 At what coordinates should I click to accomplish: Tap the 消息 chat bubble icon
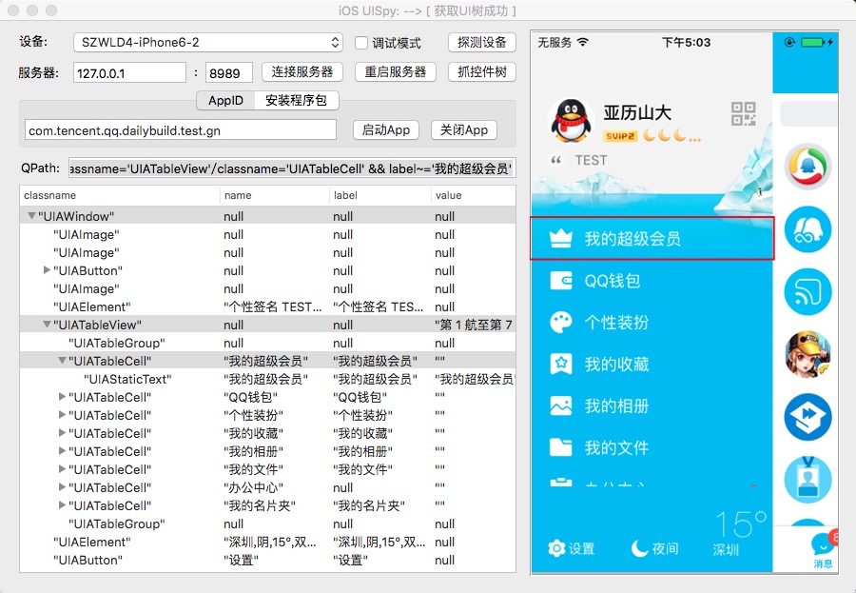tap(822, 544)
